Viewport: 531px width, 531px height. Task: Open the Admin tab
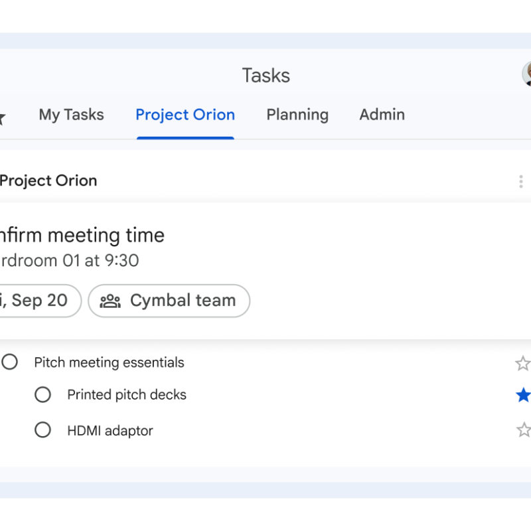(382, 115)
